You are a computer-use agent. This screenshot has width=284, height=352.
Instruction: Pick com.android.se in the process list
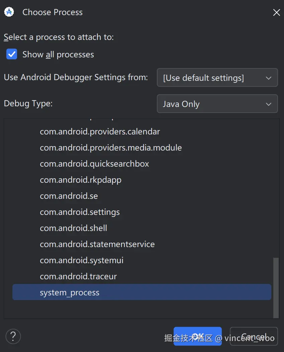[x=69, y=196]
